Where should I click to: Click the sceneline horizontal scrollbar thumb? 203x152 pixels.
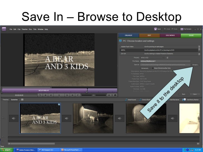pos(33,144)
